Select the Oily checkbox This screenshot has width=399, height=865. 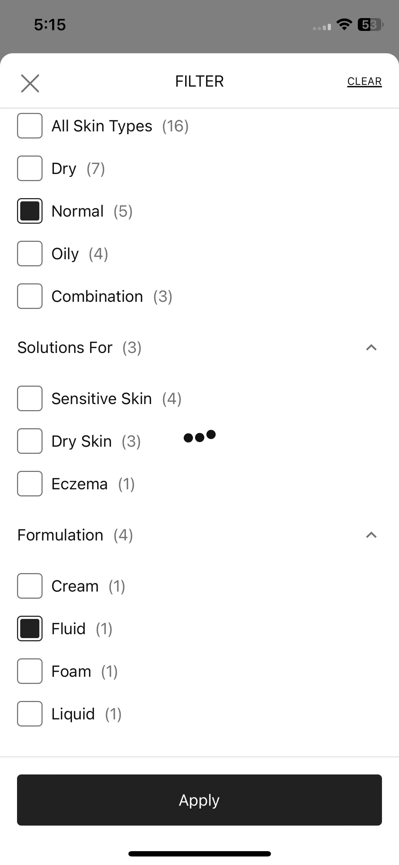click(30, 254)
